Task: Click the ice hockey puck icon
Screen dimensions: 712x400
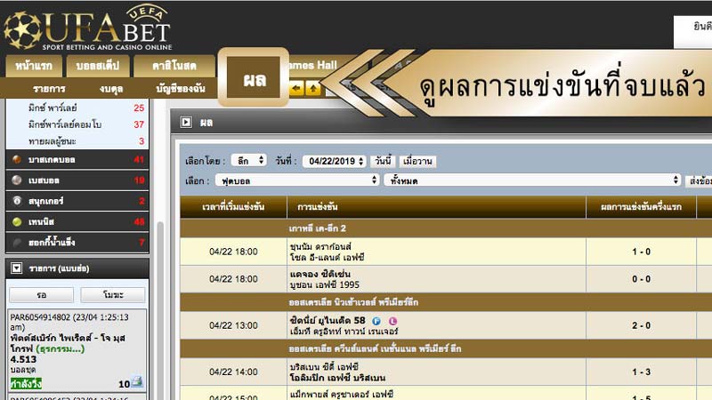Action: click(17, 243)
